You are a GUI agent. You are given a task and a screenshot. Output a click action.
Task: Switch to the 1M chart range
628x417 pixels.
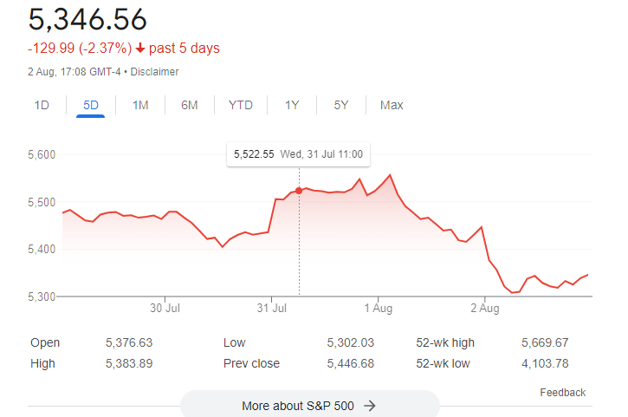pos(140,105)
